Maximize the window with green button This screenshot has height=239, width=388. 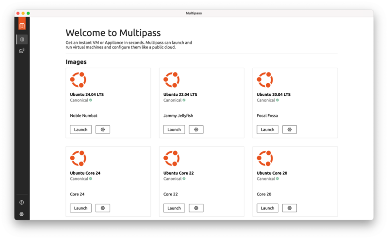[28, 14]
